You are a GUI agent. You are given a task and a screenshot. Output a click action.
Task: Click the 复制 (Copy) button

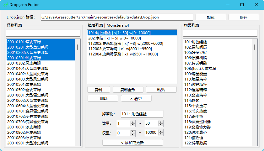click(98, 90)
